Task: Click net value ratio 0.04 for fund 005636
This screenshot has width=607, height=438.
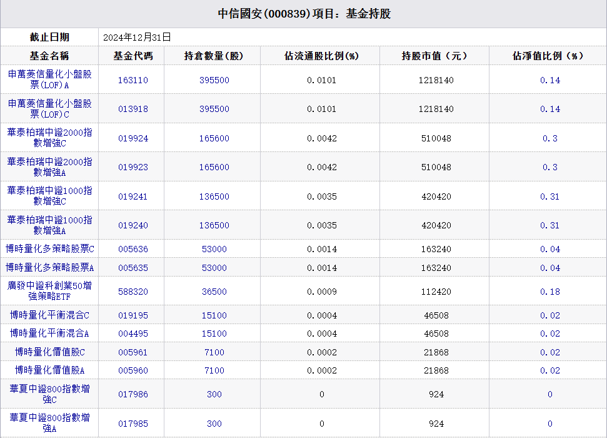Action: click(549, 249)
